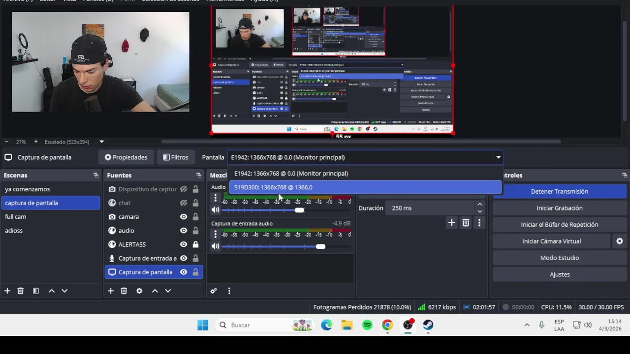
Task: Open the Escalado preview scaling dropdown
Action: (x=101, y=142)
